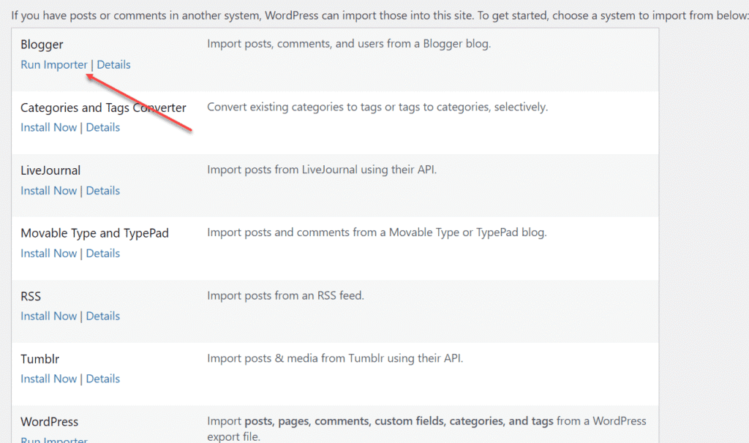Click the LiveJournal importer row
749x443 pixels.
(50, 170)
